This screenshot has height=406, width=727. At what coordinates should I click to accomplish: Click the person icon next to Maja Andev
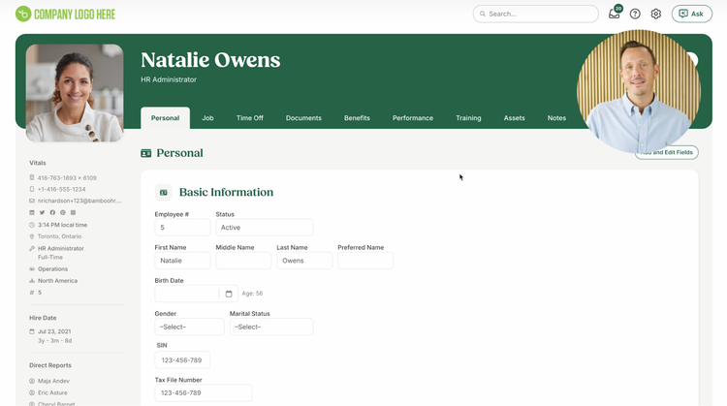coord(32,381)
